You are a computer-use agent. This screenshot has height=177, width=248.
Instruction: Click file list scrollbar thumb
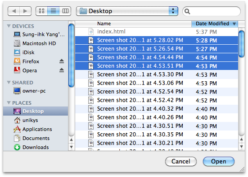pyautogui.click(x=241, y=44)
